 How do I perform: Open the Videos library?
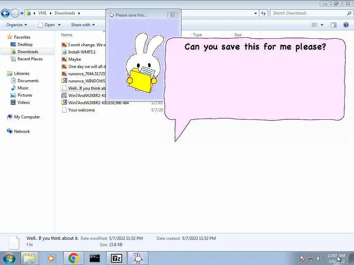click(24, 102)
